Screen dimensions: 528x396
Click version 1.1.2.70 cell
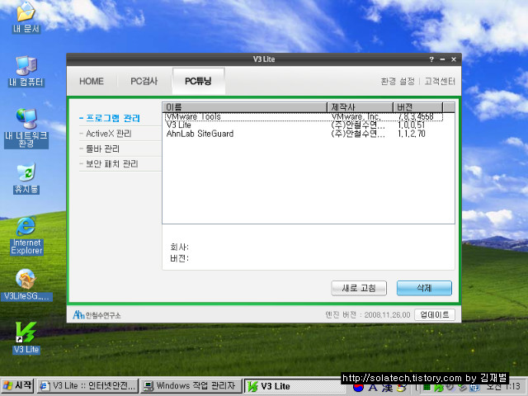click(x=411, y=134)
